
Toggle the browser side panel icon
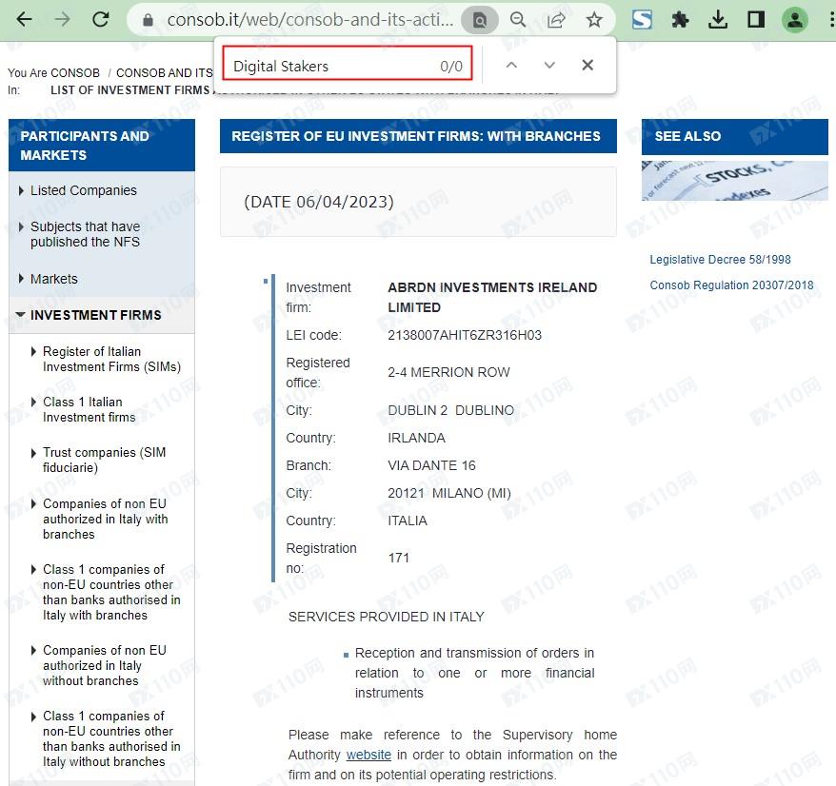(x=756, y=20)
